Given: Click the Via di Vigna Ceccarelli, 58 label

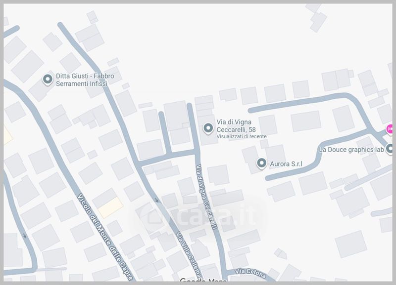Looking at the screenshot, I should [236, 126].
